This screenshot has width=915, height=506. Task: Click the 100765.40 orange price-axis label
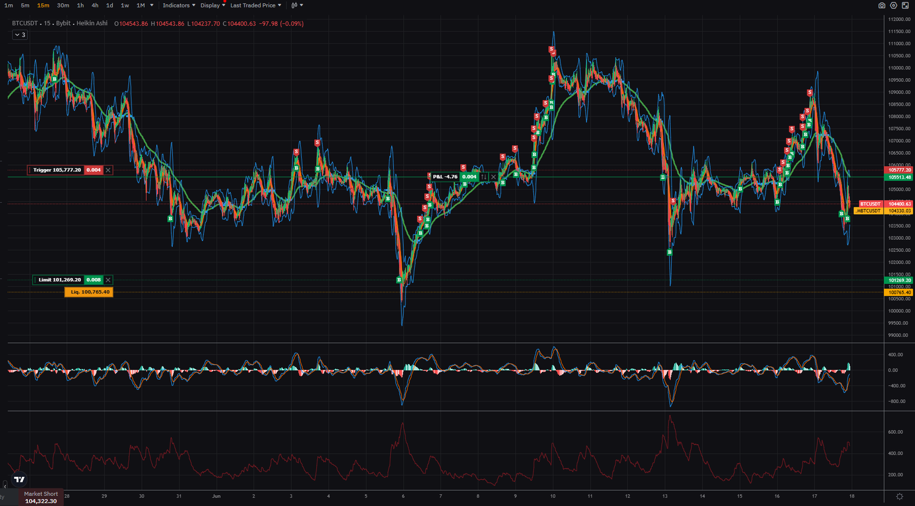coord(898,292)
